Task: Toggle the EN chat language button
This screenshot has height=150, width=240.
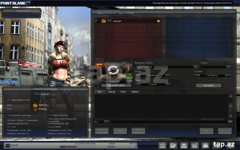Action: click(x=230, y=122)
